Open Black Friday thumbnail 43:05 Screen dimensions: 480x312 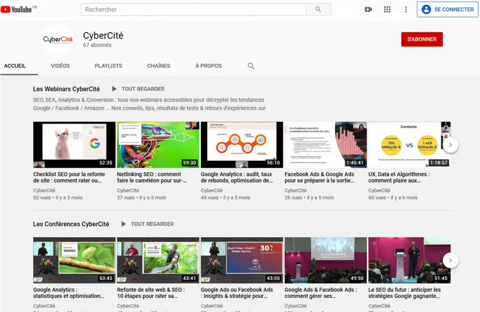(242, 260)
